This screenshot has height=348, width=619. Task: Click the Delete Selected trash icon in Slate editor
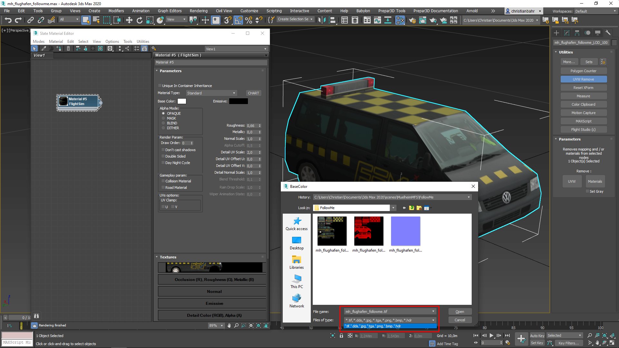[68, 49]
